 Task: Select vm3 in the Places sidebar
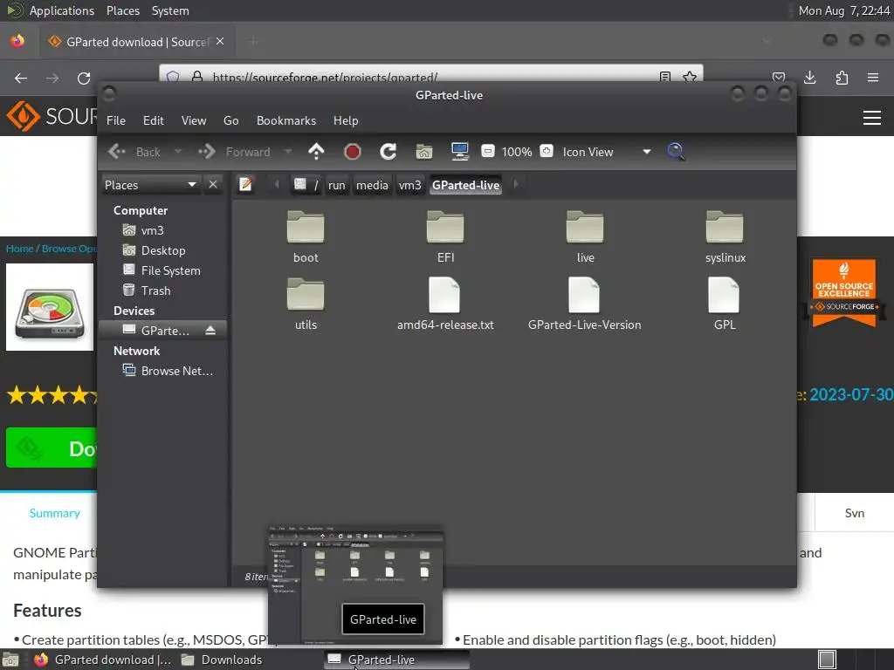tap(162, 230)
